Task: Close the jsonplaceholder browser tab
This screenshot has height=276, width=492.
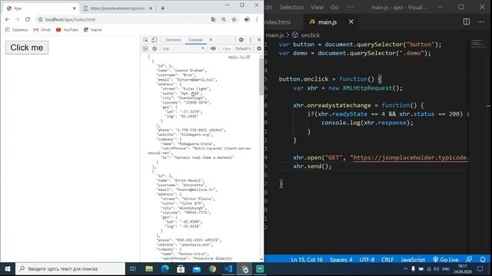Action: [x=151, y=8]
